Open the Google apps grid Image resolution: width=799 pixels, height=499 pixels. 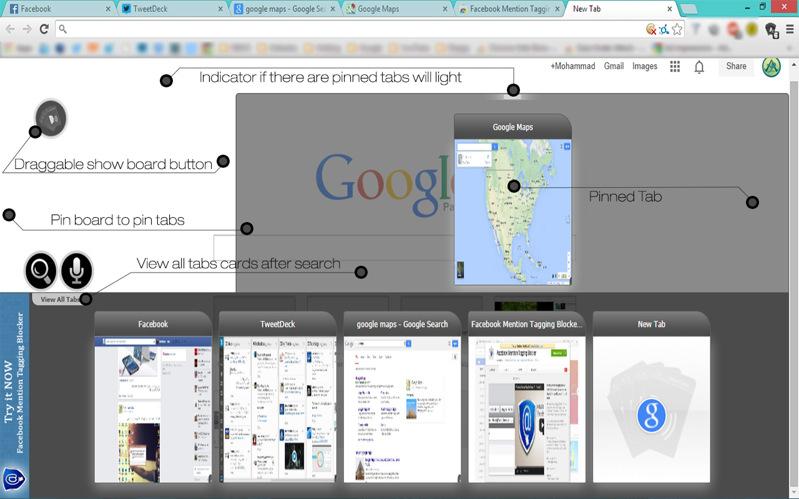(x=675, y=67)
